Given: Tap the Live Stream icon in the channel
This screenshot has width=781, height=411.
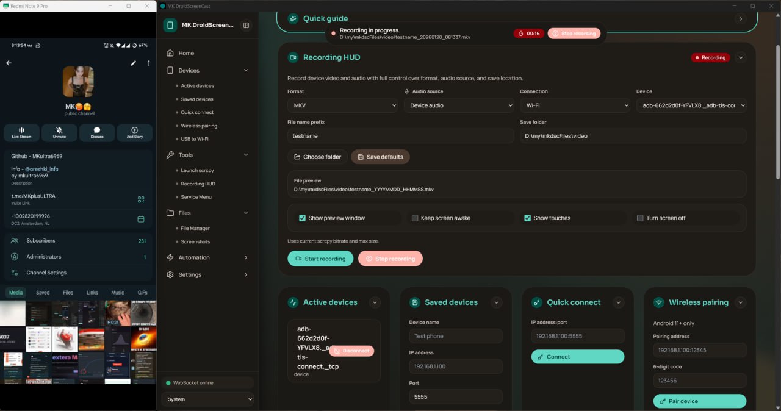Looking at the screenshot, I should point(21,130).
